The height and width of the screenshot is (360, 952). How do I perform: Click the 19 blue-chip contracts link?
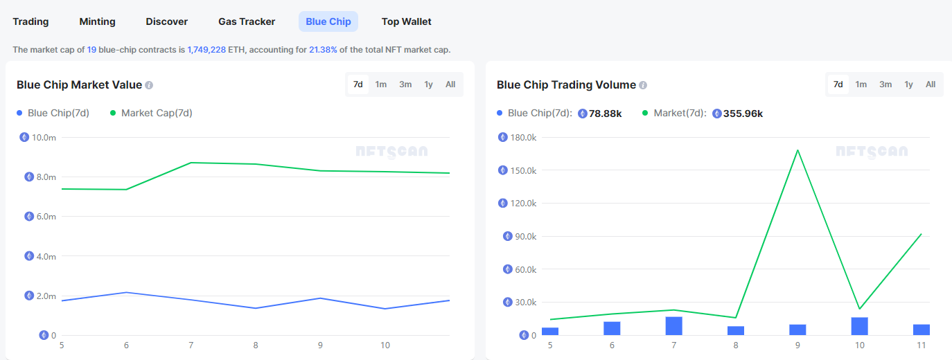[91, 50]
